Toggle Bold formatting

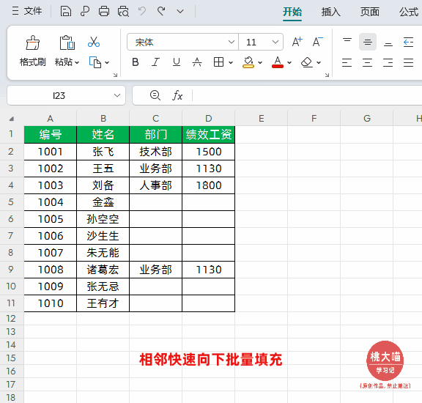click(136, 62)
